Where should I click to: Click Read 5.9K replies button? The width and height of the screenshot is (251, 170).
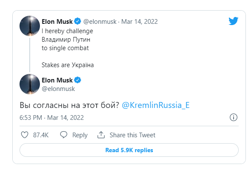coord(129,150)
